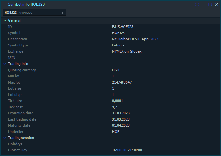Select the F.US.HOEJ23 ID value
The width and height of the screenshot is (221, 156).
click(x=123, y=27)
